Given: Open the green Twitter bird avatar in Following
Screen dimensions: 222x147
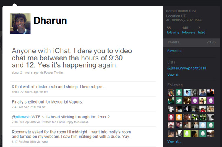Looking at the screenshot, I should pos(179,101).
